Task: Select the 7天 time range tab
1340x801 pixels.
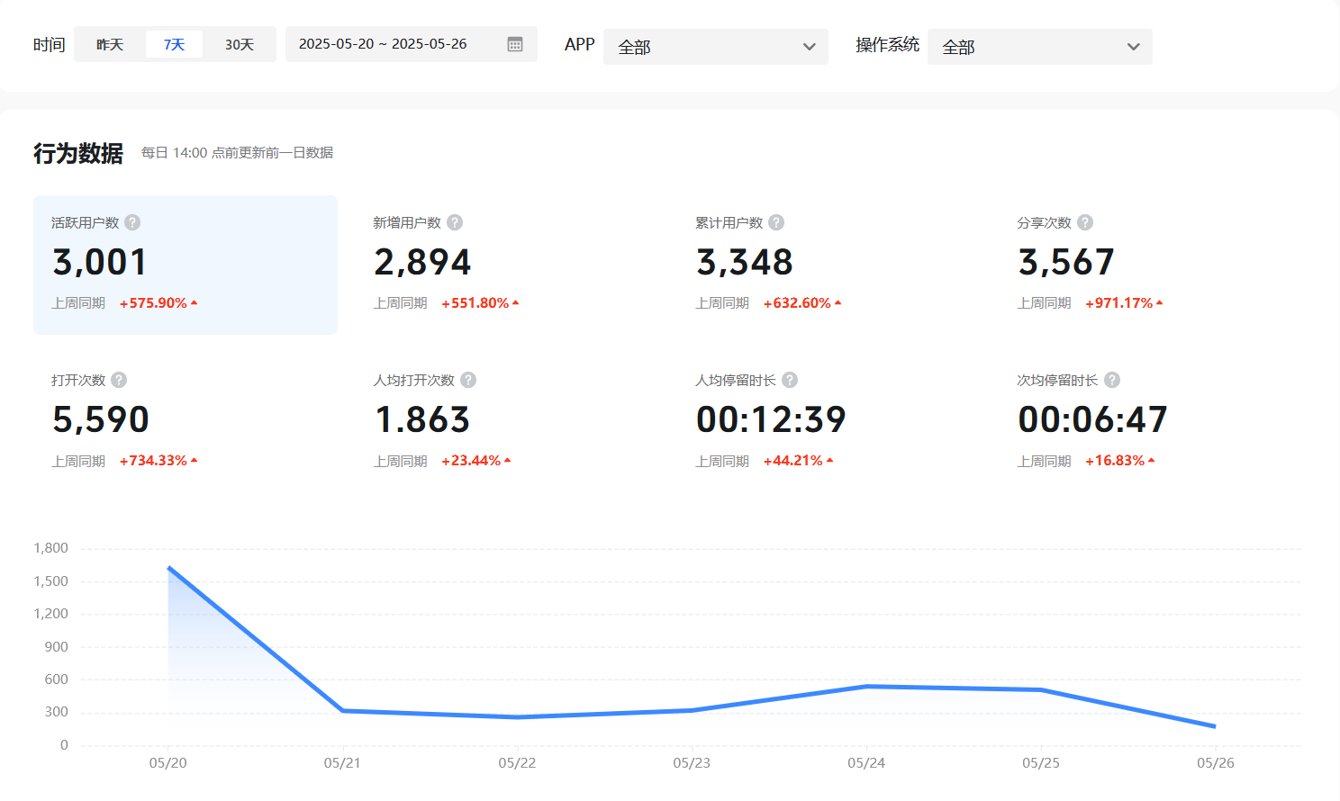Action: point(174,44)
